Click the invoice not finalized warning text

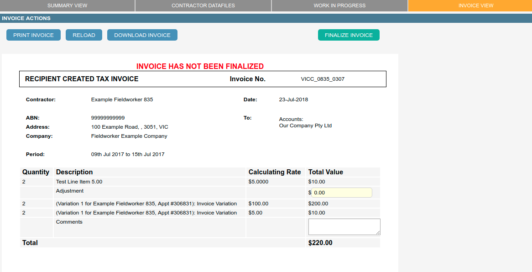point(200,66)
